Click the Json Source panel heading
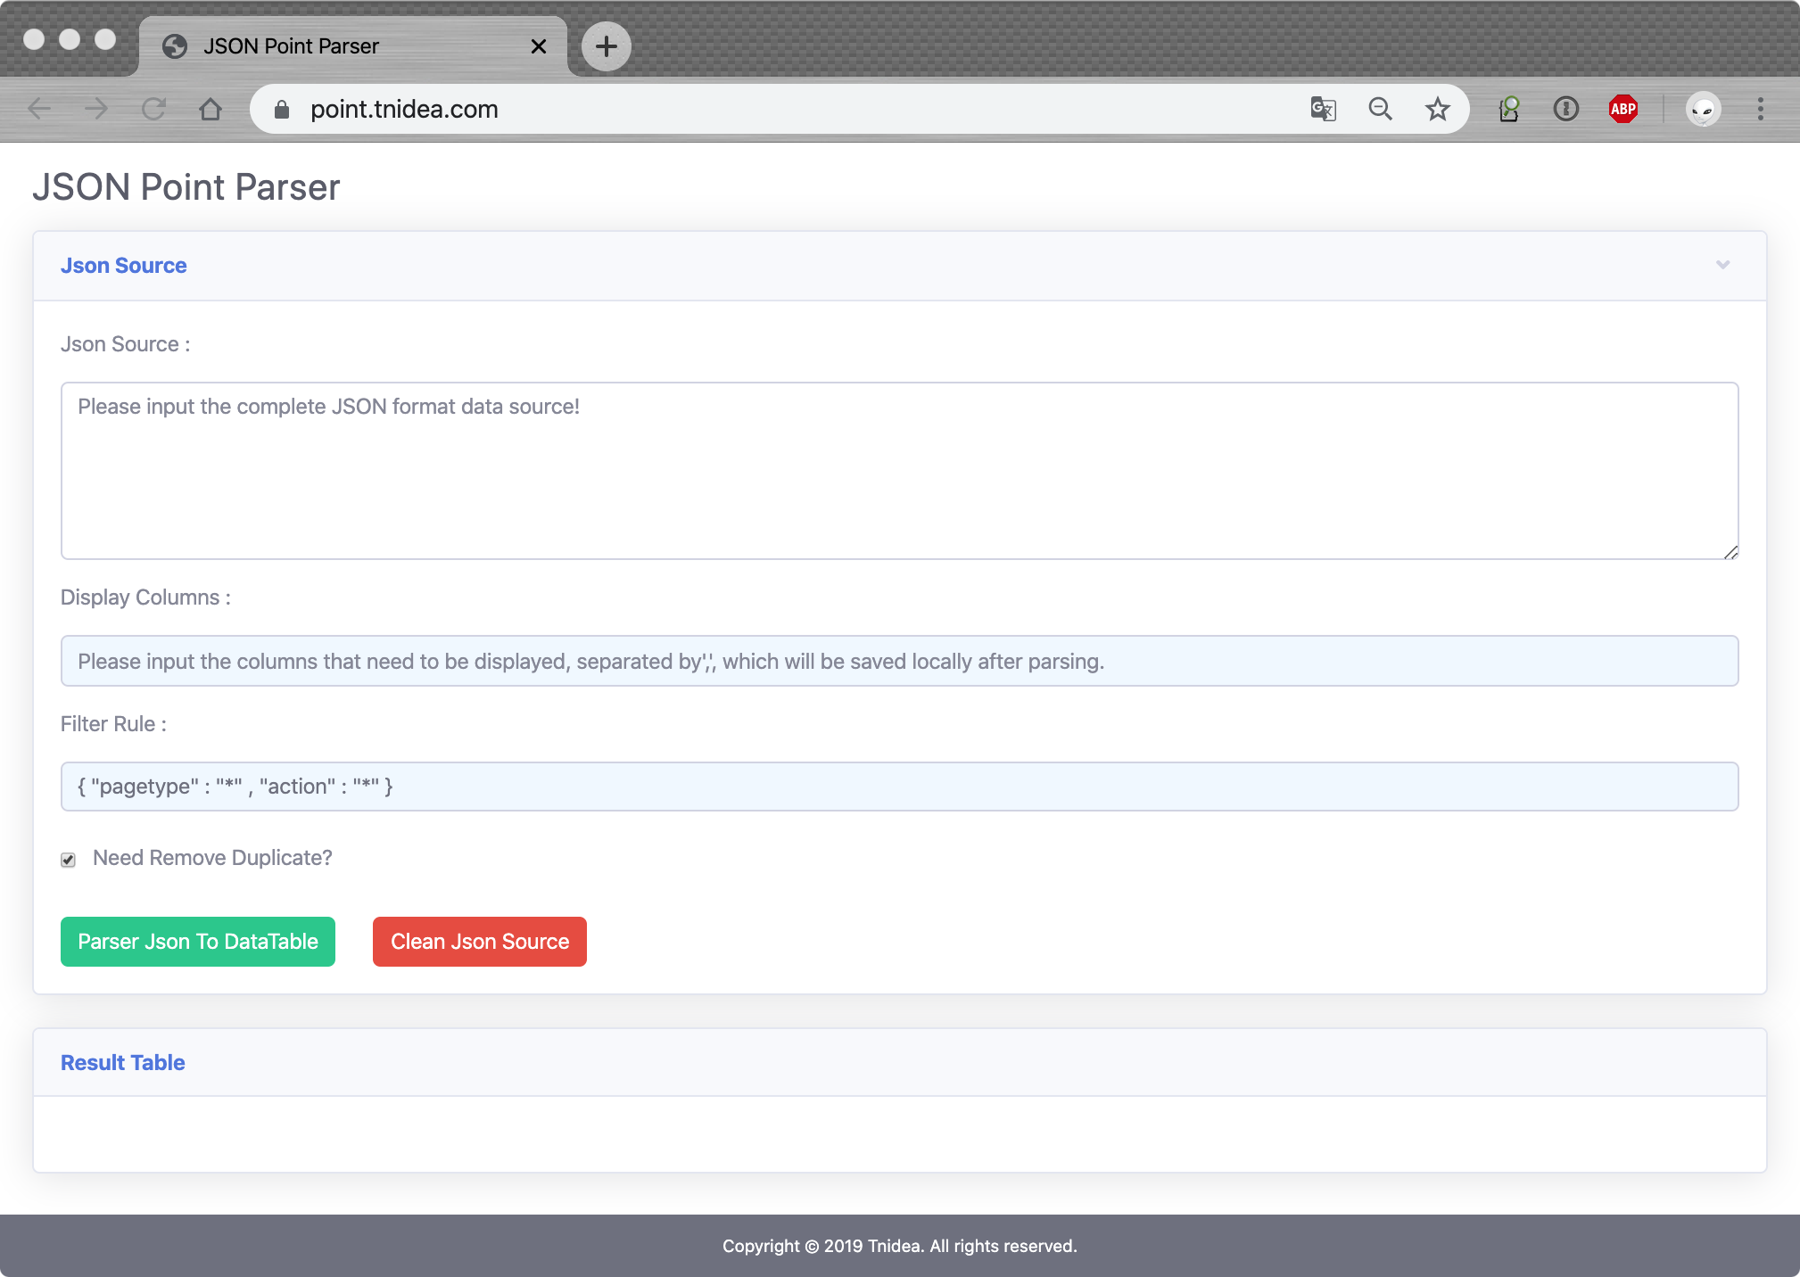The height and width of the screenshot is (1277, 1800). (x=124, y=266)
